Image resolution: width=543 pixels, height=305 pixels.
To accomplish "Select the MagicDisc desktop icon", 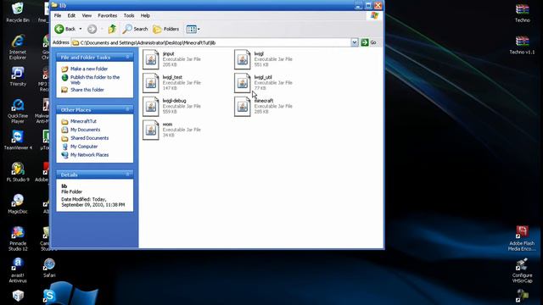I will (x=18, y=203).
